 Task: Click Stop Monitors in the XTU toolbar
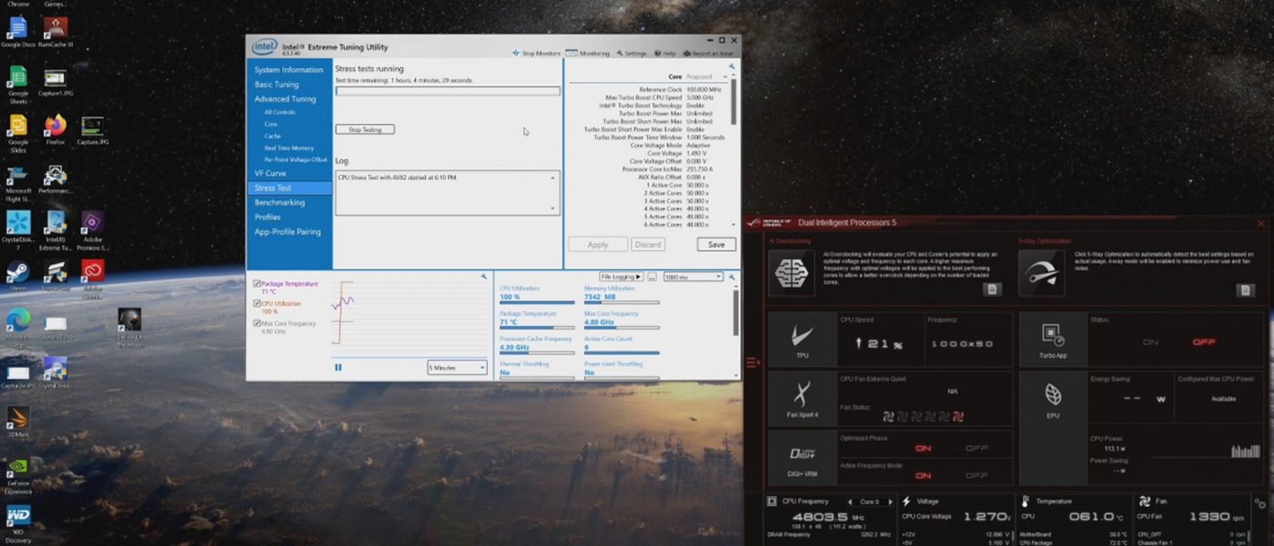[536, 54]
